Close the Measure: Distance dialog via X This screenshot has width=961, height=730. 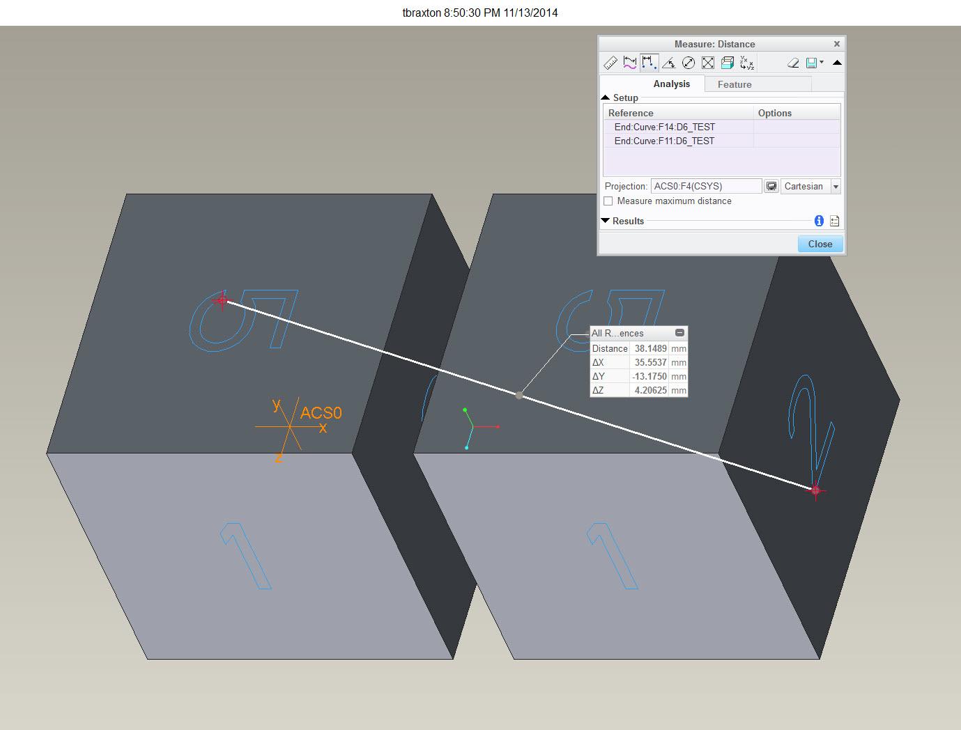click(837, 44)
